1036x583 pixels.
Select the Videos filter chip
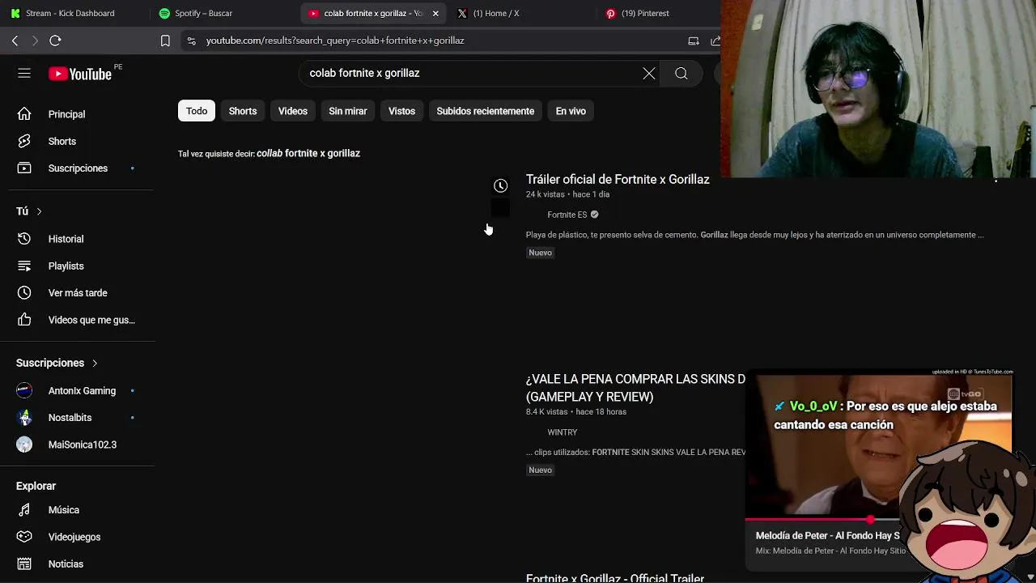point(293,111)
